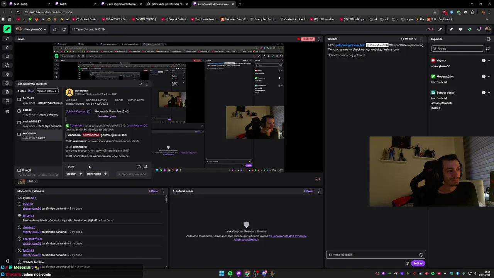Click the chat bubble sidebar icon
The width and height of the screenshot is (494, 278).
7,56
